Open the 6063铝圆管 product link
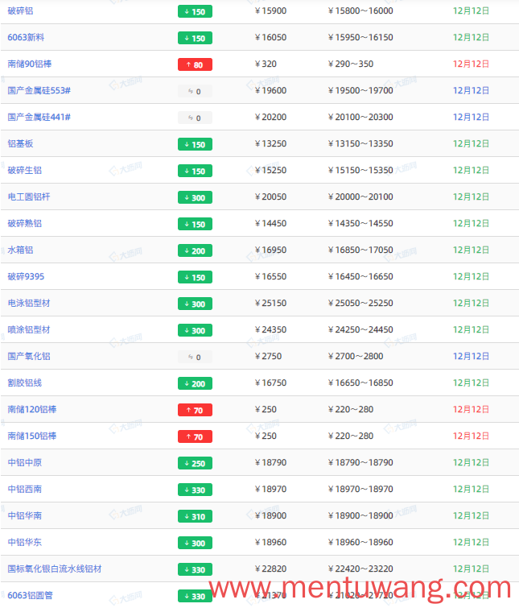 (30, 595)
